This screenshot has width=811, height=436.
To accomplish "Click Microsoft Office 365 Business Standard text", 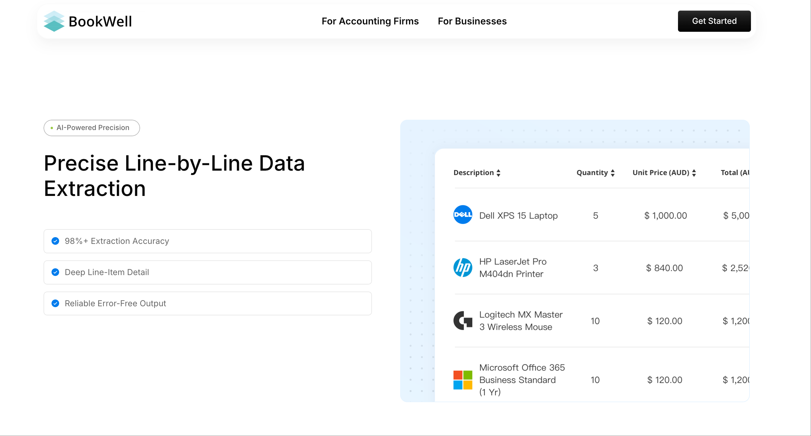I will [522, 380].
